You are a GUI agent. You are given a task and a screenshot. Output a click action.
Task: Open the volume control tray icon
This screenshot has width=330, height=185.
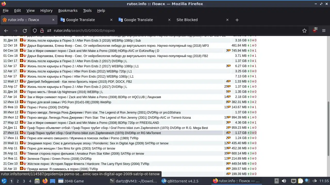(284, 181)
